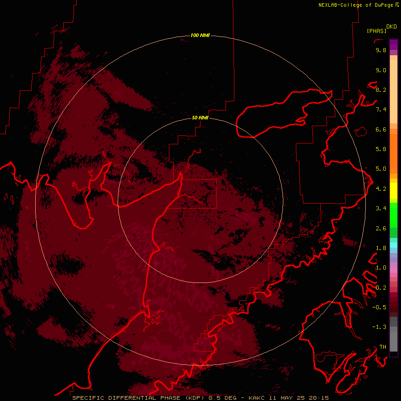
Task: Click the 9.0 legend value
Action: tap(381, 70)
